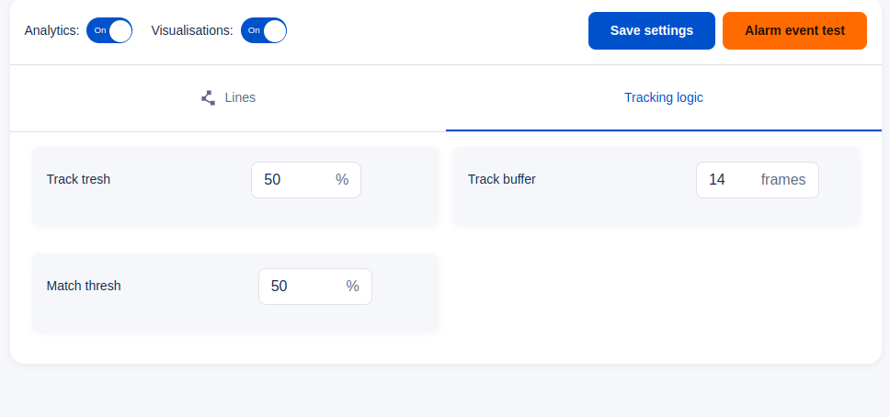Image resolution: width=890 pixels, height=417 pixels.
Task: Click the % unit in Track tresh
Action: [342, 180]
